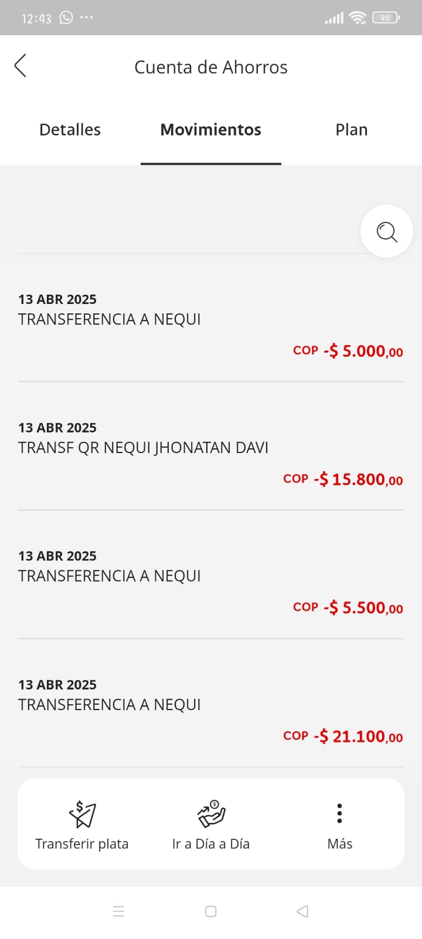
Task: Tap the battery indicator in status bar
Action: (x=386, y=18)
